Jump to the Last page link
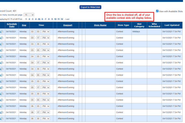Screen dimensions: 185x123 [x=67, y=19]
